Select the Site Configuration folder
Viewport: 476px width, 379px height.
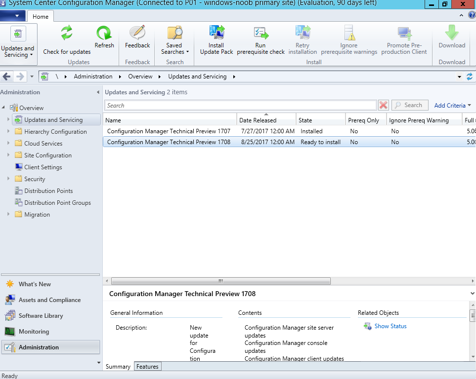[43, 155]
